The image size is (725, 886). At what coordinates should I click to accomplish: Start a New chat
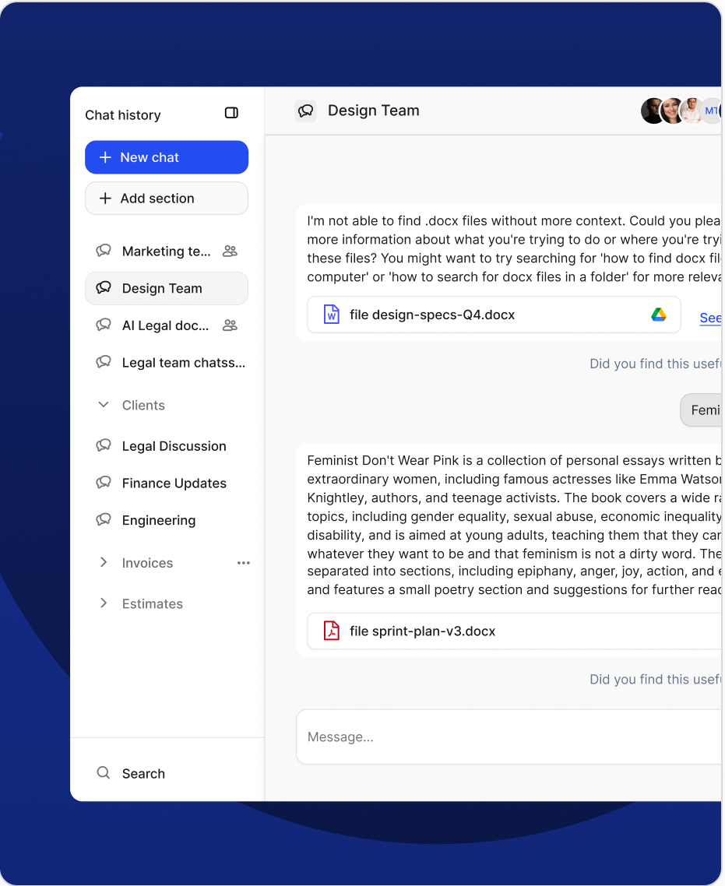[x=167, y=157]
